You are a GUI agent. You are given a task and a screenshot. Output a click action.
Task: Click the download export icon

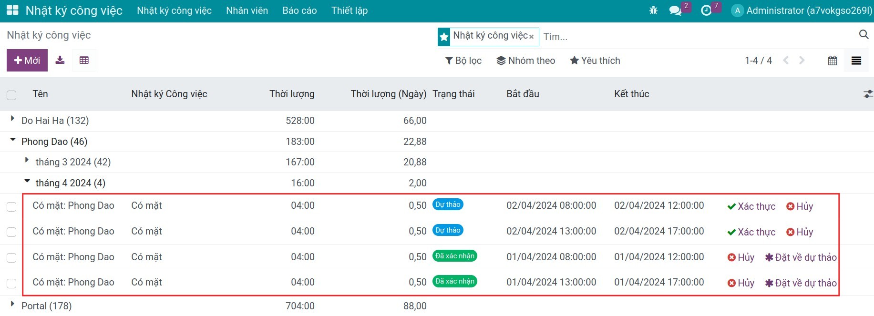click(60, 60)
